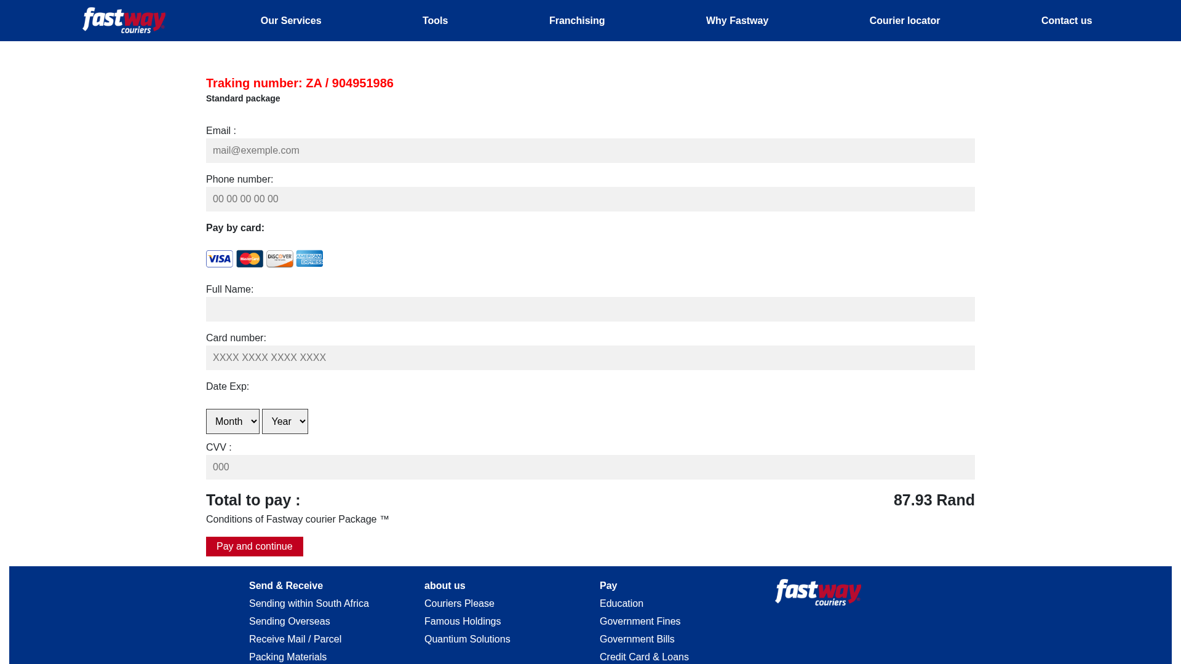This screenshot has height=664, width=1181.
Task: Open the Month expiry dropdown
Action: [233, 422]
